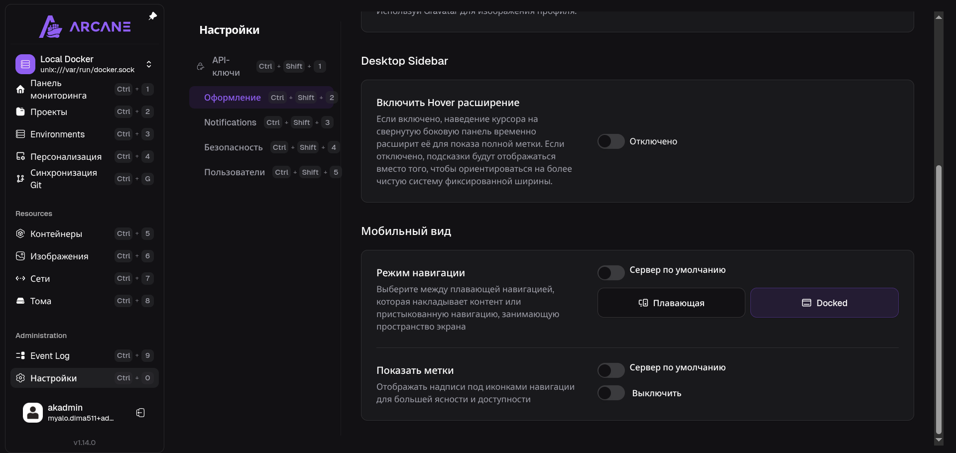The height and width of the screenshot is (453, 956).
Task: Select the Плавающая navigation mode button
Action: pos(671,303)
